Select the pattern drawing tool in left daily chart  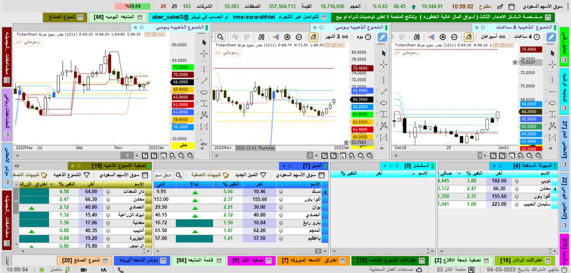point(204,114)
